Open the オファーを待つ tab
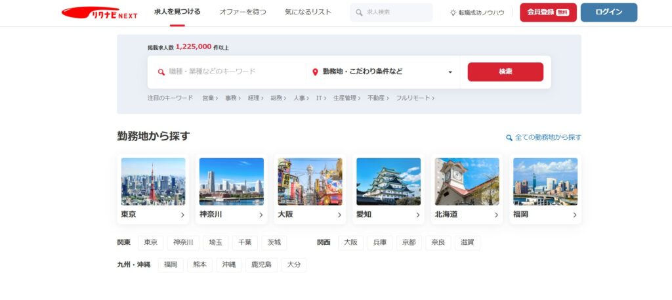This screenshot has width=672, height=300. (x=243, y=12)
